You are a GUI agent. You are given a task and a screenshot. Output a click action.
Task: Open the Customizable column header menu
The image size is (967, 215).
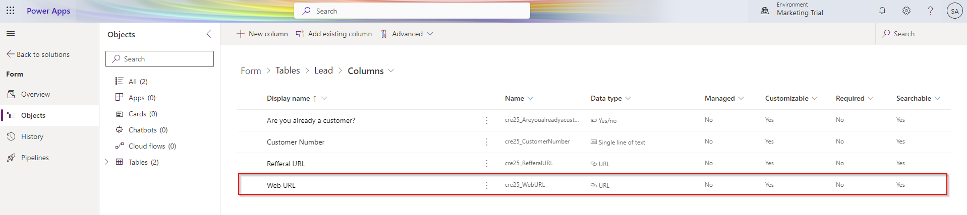pyautogui.click(x=791, y=98)
